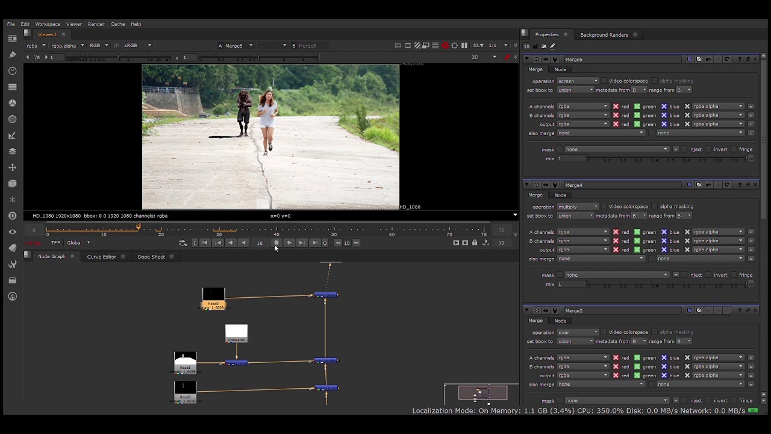The width and height of the screenshot is (771, 434).
Task: Toggle the blue output checkbox in Merge5
Action: coord(664,124)
